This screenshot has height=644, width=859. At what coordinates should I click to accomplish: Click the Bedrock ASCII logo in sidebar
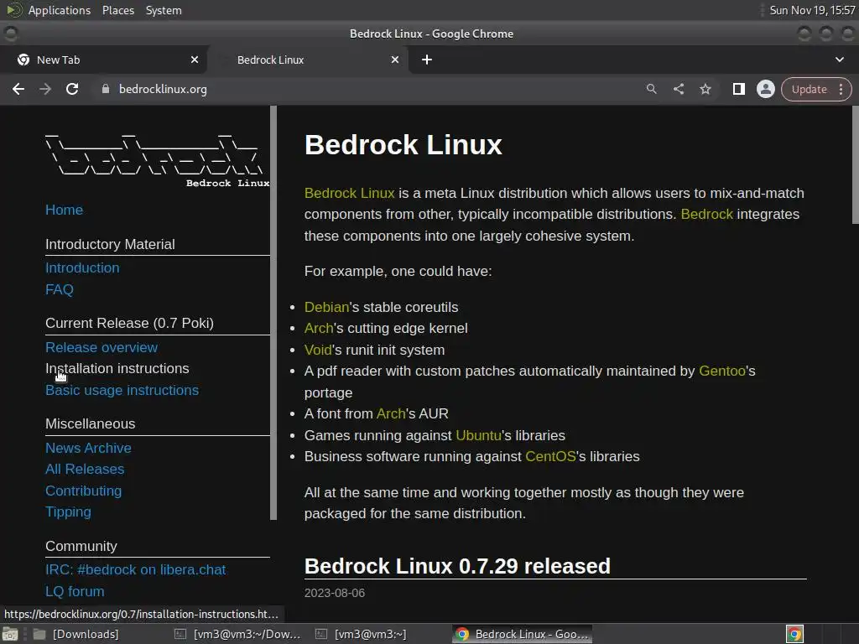(x=157, y=160)
